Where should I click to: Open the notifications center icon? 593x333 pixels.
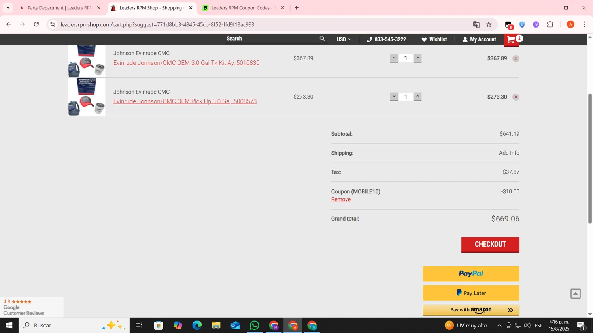[581, 326]
